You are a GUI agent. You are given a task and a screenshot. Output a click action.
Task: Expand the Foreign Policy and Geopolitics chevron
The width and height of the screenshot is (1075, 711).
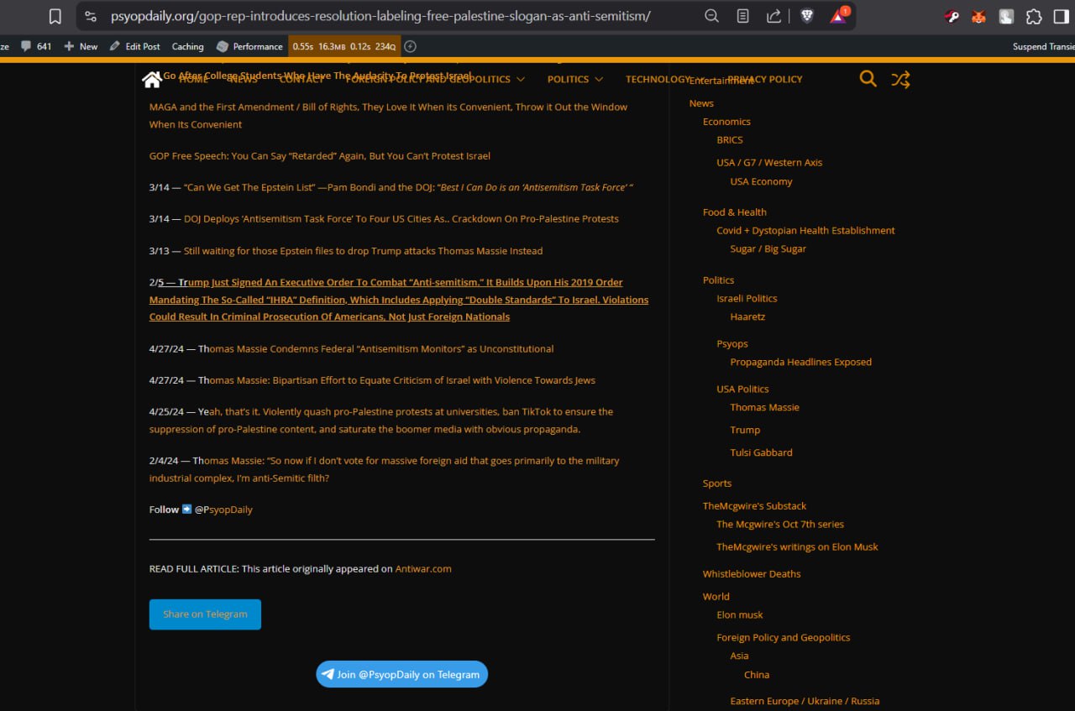[x=521, y=79]
